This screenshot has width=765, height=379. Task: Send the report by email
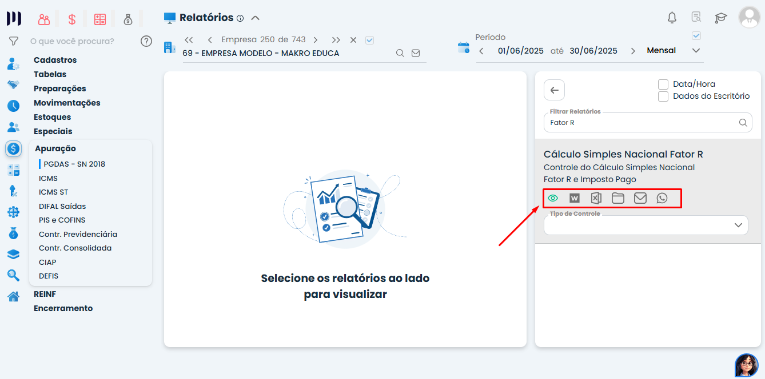[640, 198]
